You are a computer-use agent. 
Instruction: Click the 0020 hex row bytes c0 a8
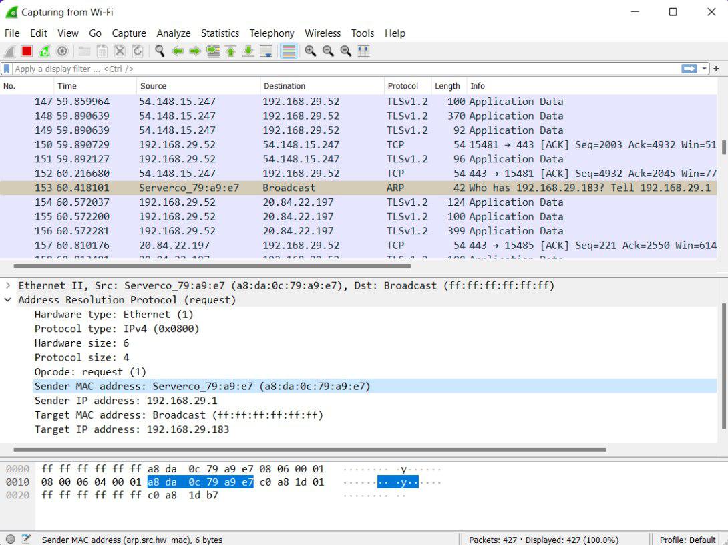click(x=162, y=495)
